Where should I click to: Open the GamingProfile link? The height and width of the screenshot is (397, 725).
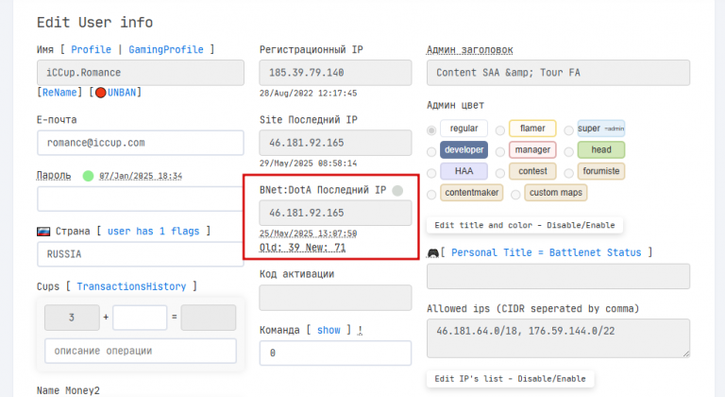[x=166, y=49]
